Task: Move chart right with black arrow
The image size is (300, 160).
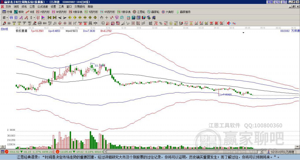Action: (x=65, y=18)
